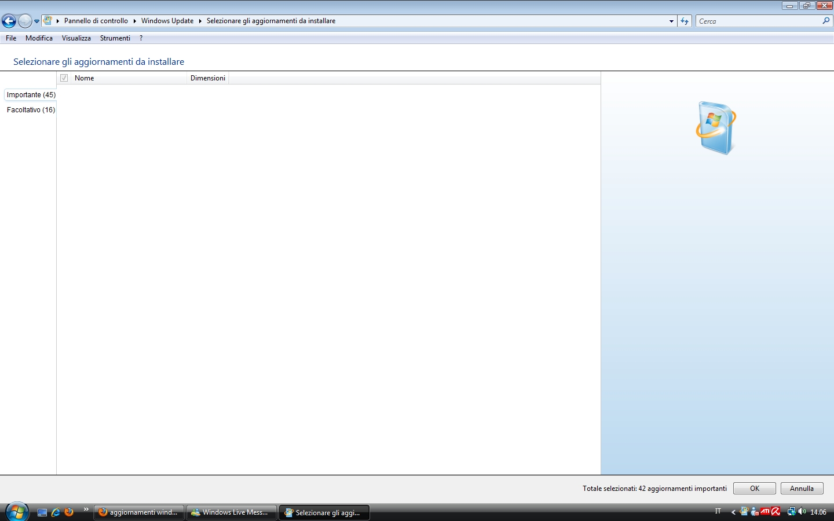Open the recent pages dropdown arrow
Viewport: 834px width, 521px height.
pyautogui.click(x=36, y=21)
